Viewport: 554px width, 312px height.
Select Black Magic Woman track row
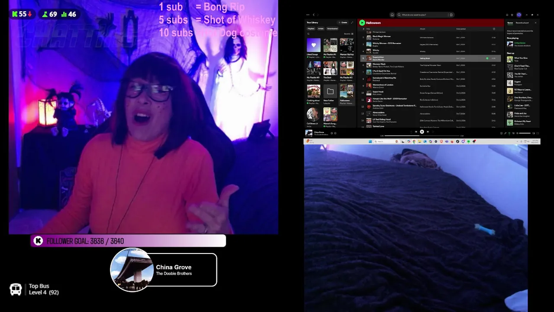pos(431,37)
